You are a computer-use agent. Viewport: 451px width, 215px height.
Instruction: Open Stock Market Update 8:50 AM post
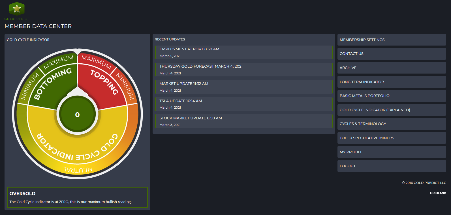[x=191, y=118]
